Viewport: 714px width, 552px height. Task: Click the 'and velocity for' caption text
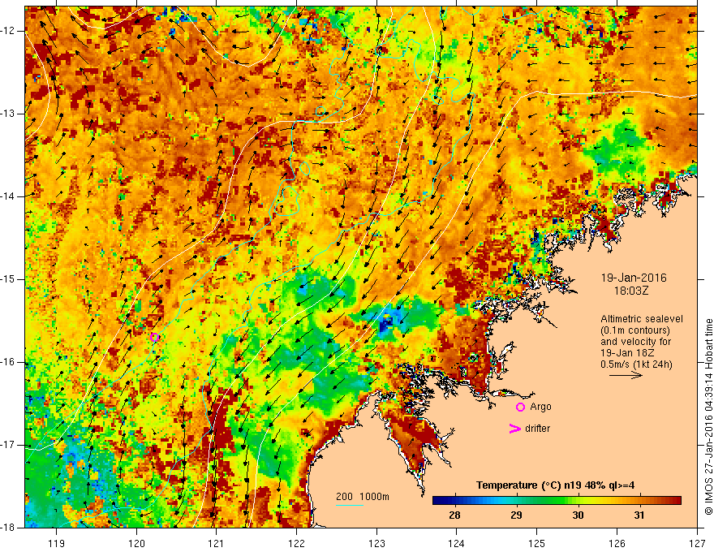tap(635, 342)
